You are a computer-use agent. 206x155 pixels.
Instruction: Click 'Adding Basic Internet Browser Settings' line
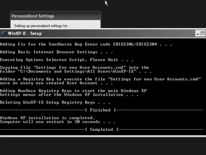(56, 52)
